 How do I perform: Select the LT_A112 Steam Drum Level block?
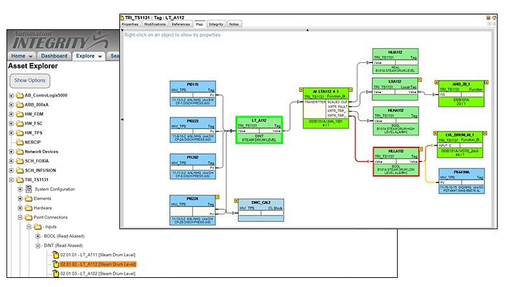259,130
